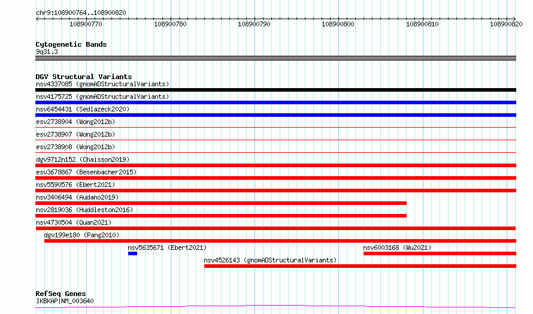
Task: Open variant dgv199e180 (Pang2010) label
Action: (81, 235)
